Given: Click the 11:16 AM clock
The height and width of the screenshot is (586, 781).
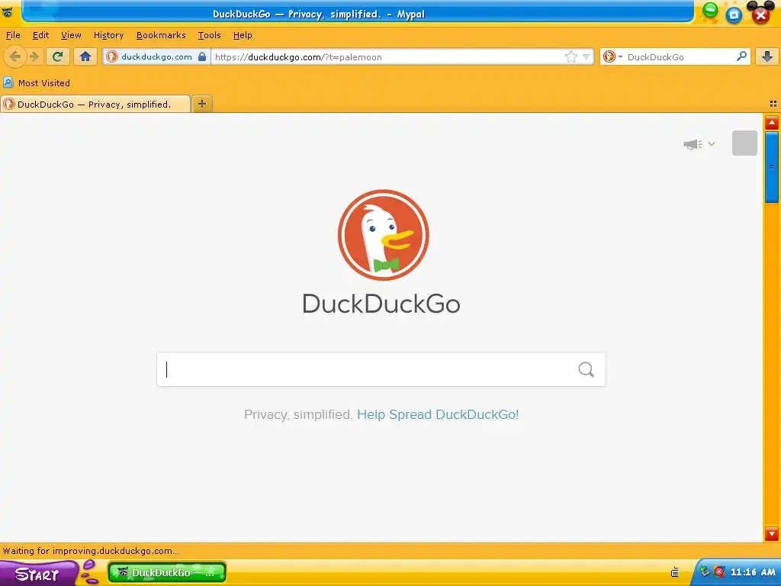Looking at the screenshot, I should click(x=753, y=572).
